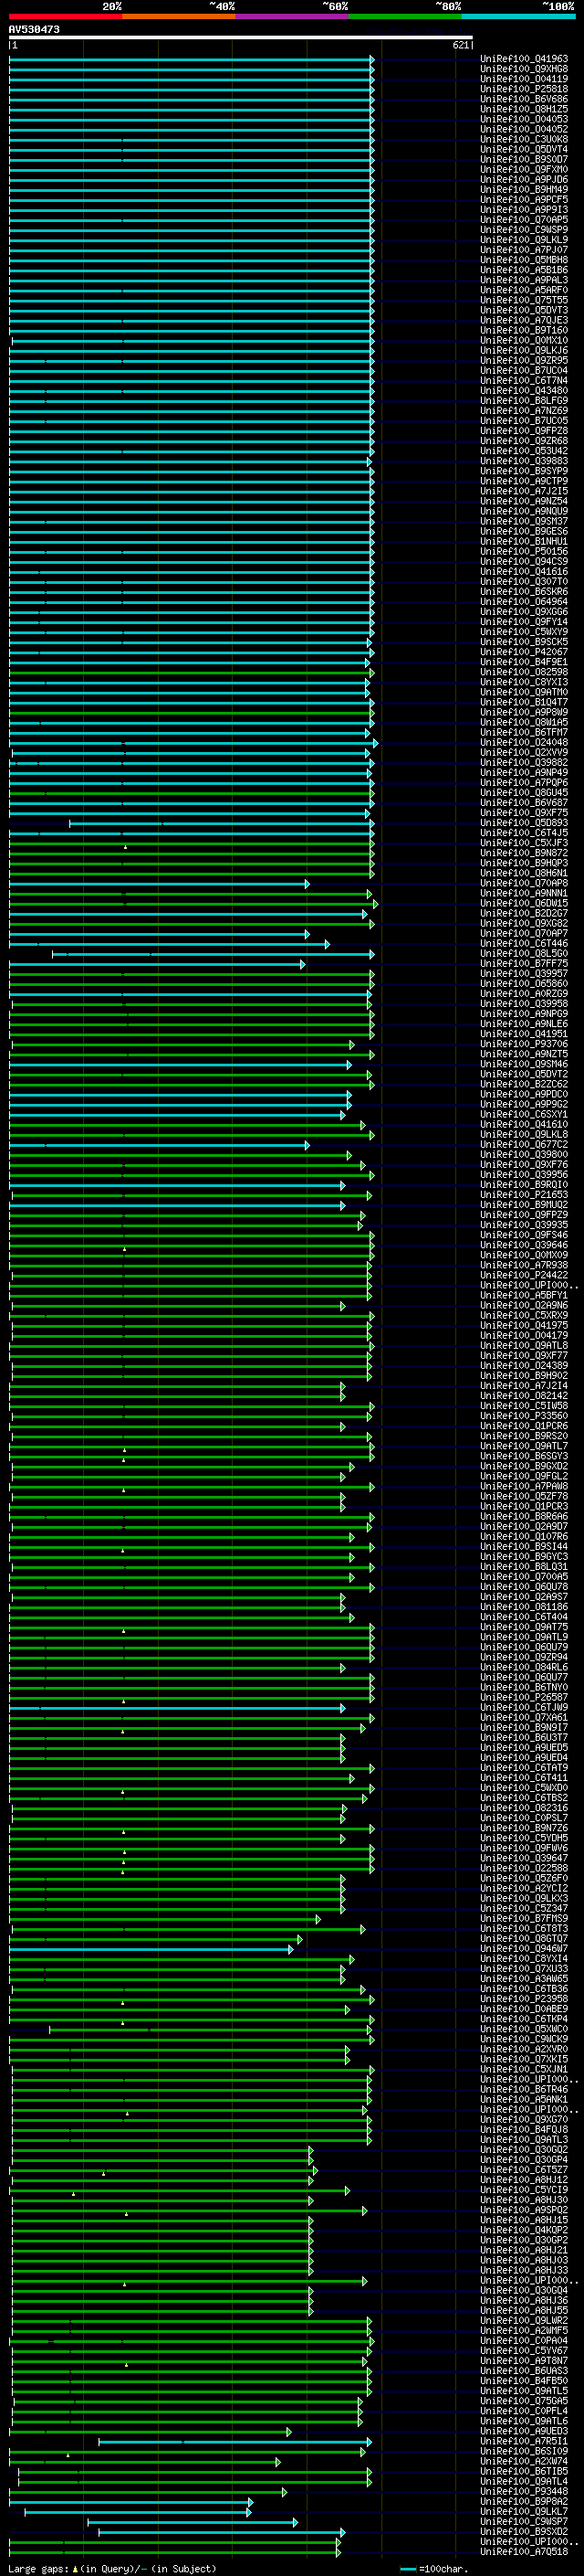Select the AV530473 query name
Viewport: 584px width, 2576px height.
[34, 30]
